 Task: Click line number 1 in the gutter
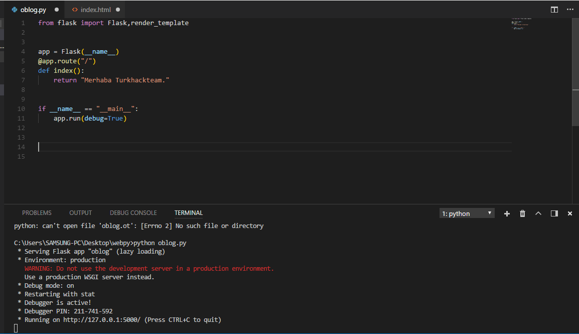23,23
